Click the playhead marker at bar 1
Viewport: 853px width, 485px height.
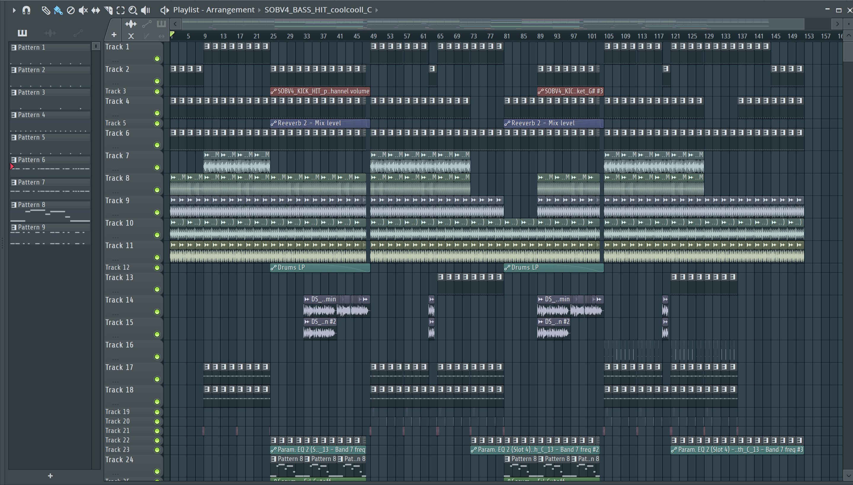point(172,34)
